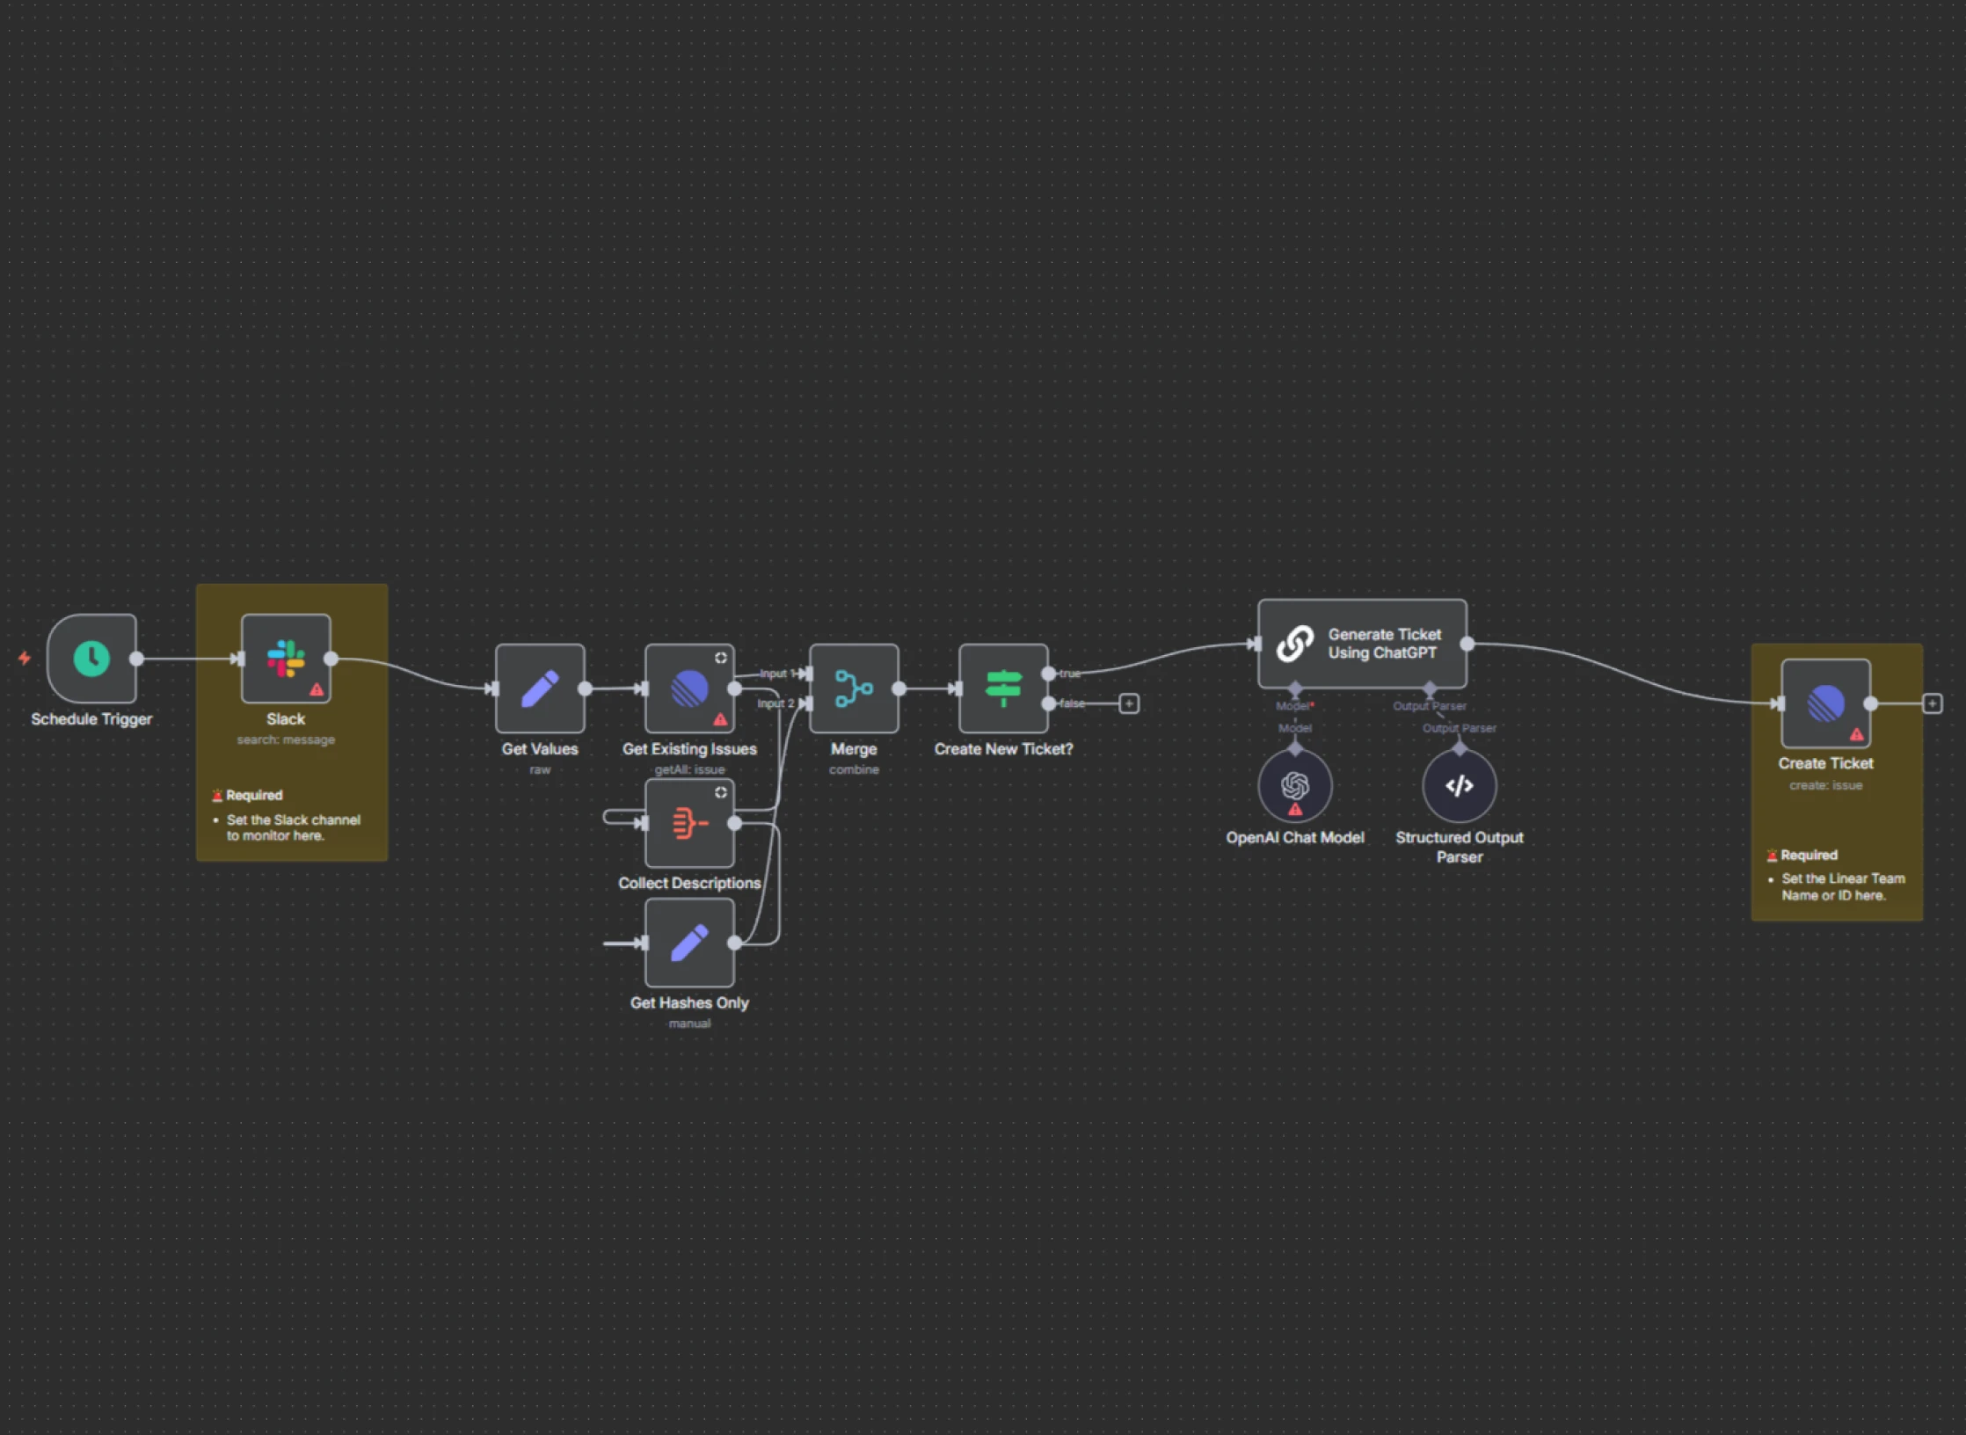Add node after the false output
The width and height of the screenshot is (1966, 1435).
(1129, 703)
